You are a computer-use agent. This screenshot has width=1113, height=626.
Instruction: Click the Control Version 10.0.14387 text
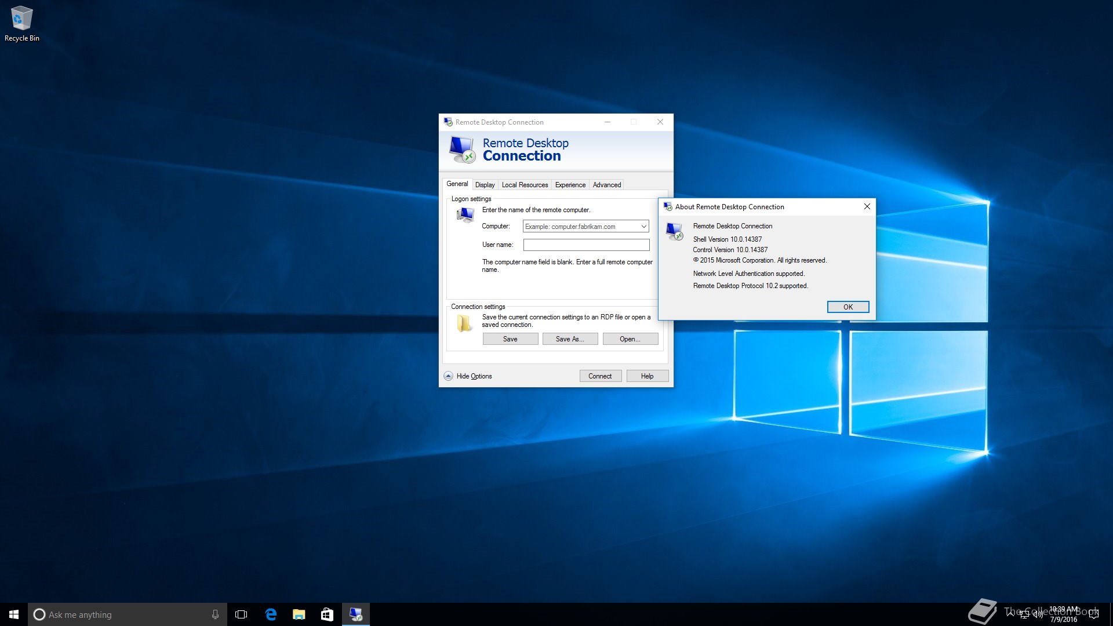point(730,250)
